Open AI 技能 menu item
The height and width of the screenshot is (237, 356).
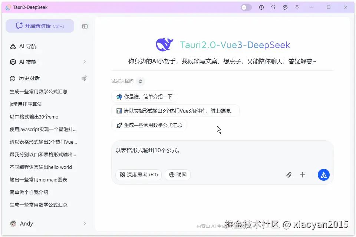(28, 62)
